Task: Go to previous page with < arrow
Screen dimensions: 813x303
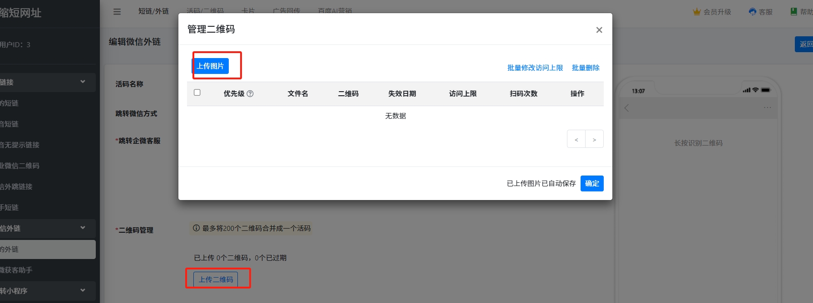Action: 576,139
